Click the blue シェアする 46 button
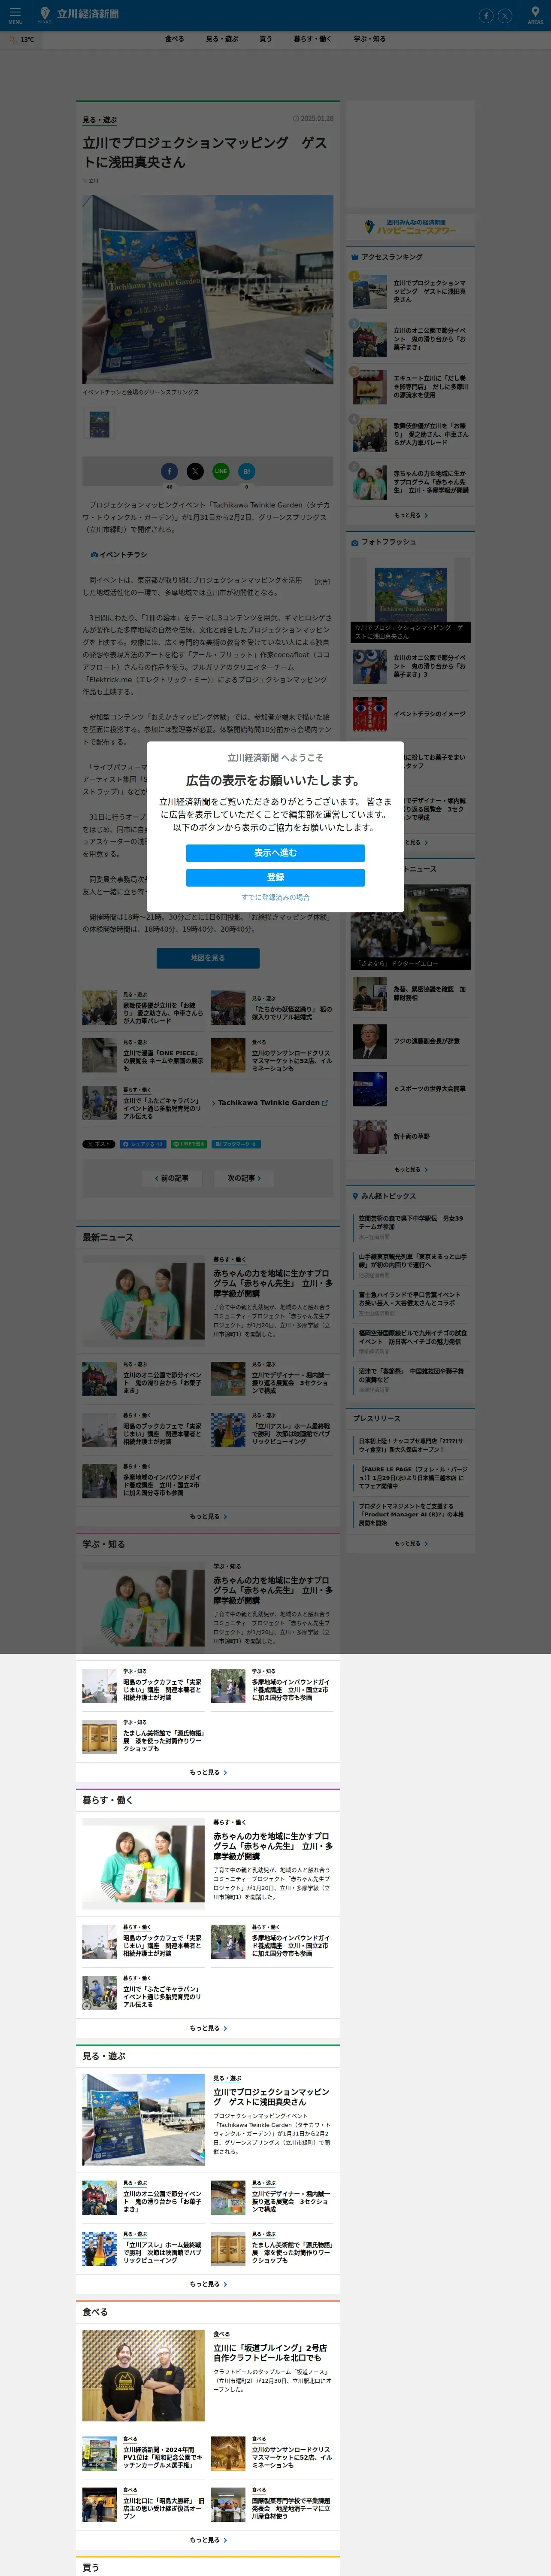Viewport: 551px width, 2576px height. click(x=142, y=1144)
